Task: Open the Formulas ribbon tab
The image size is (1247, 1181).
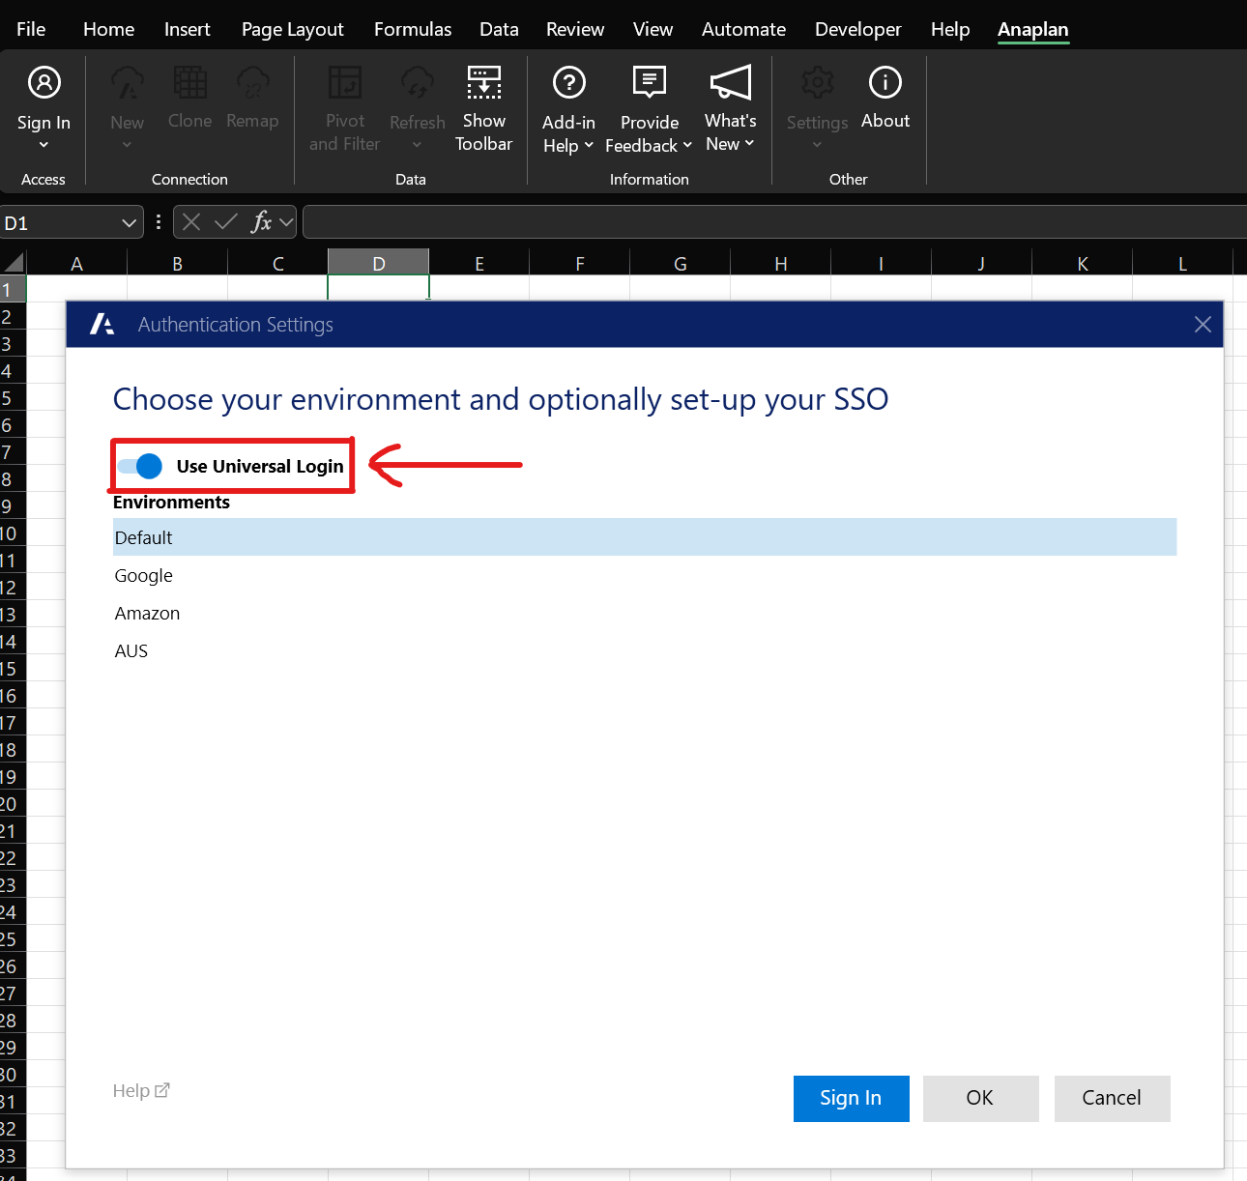Action: (x=413, y=29)
